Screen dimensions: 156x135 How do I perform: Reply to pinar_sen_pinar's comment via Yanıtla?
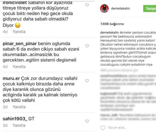[19, 67]
